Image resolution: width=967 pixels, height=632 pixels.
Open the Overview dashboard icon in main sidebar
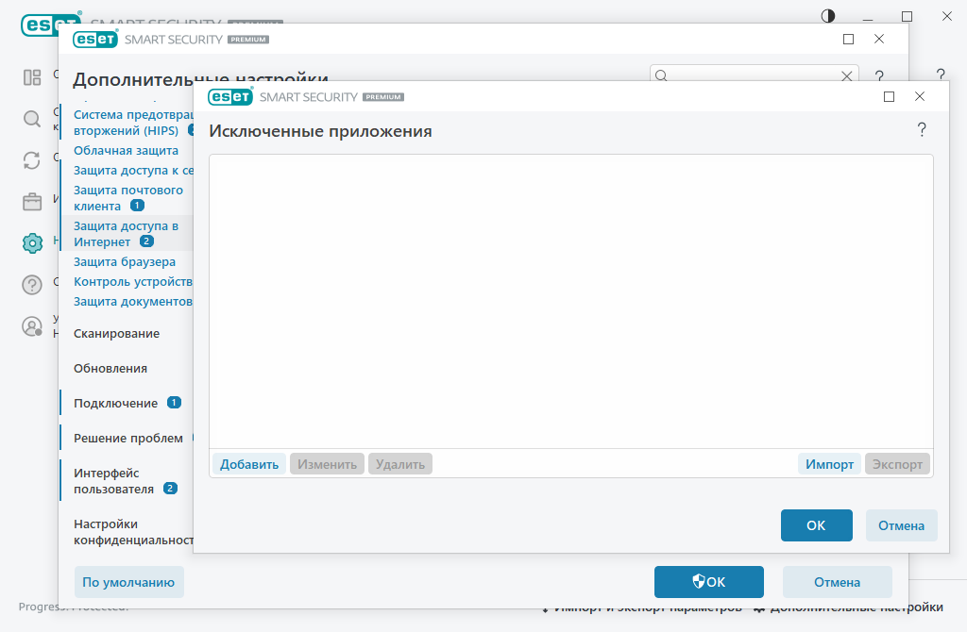coord(32,77)
